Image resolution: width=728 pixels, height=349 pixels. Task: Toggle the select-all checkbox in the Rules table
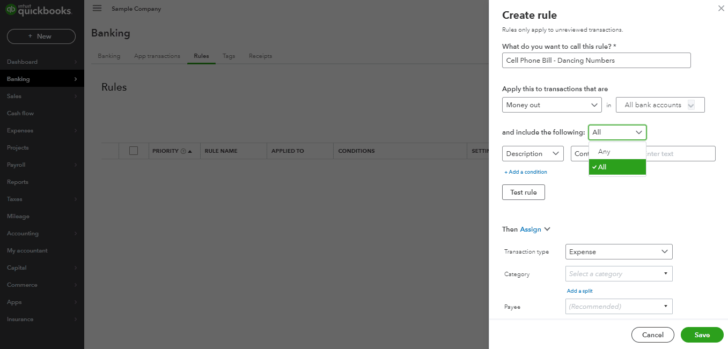click(133, 151)
